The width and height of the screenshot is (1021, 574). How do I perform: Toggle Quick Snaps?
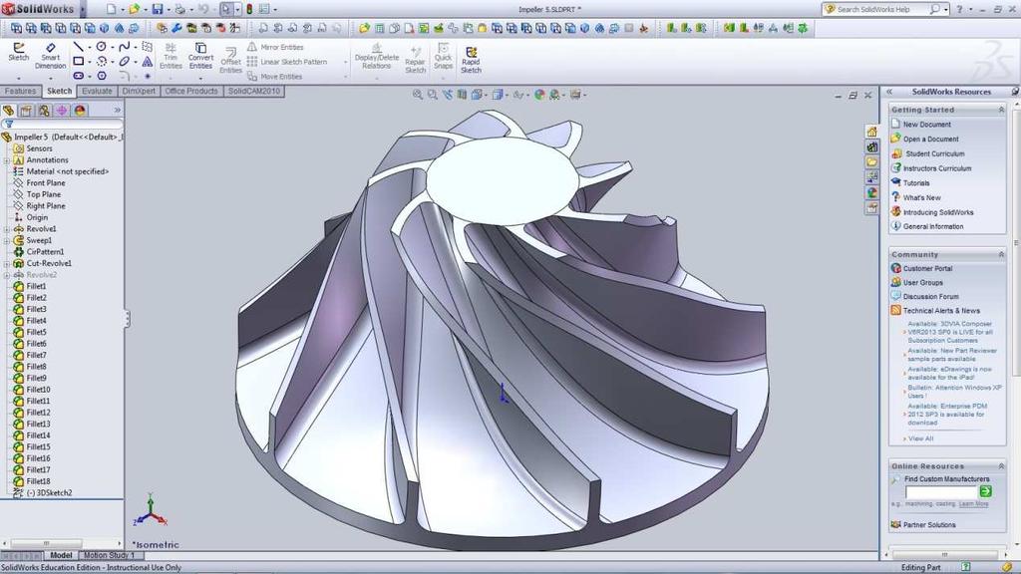coord(443,57)
